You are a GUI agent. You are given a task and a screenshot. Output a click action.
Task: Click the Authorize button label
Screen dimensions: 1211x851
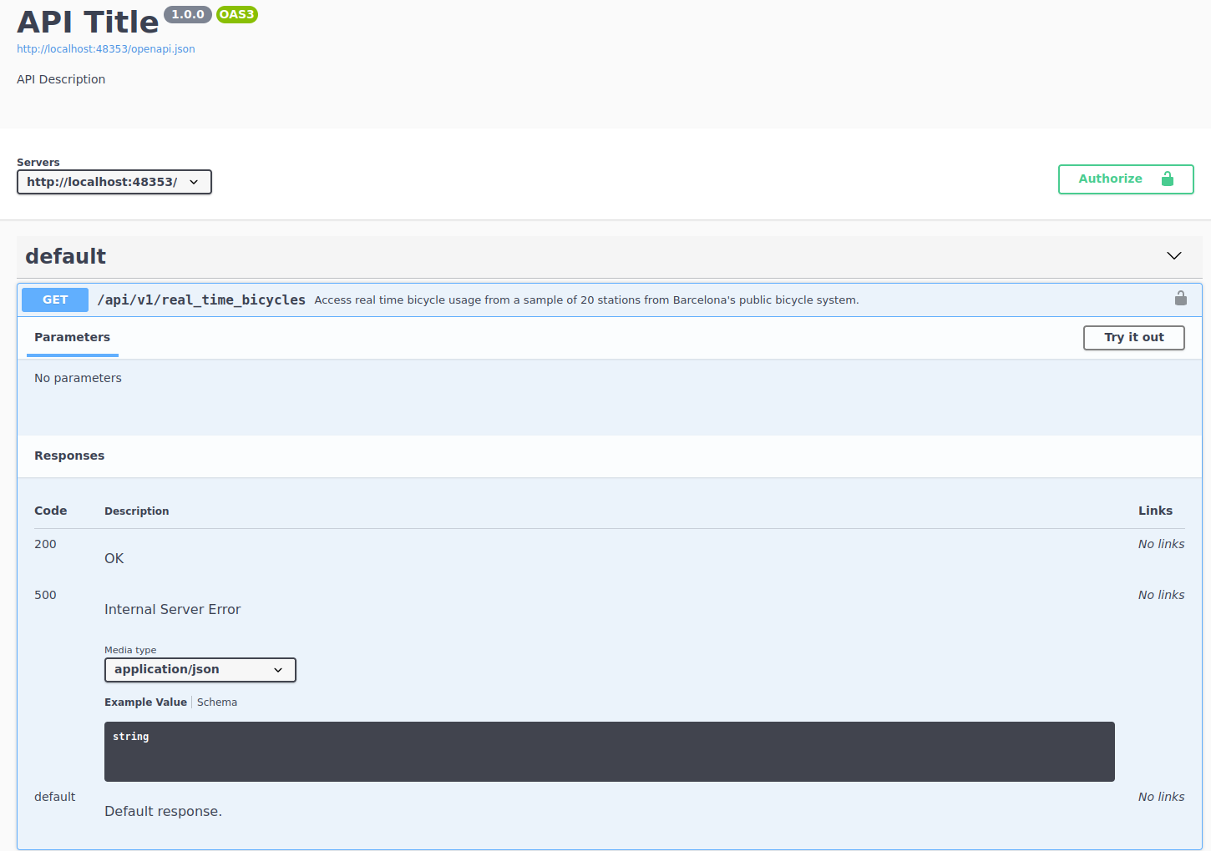point(1110,179)
